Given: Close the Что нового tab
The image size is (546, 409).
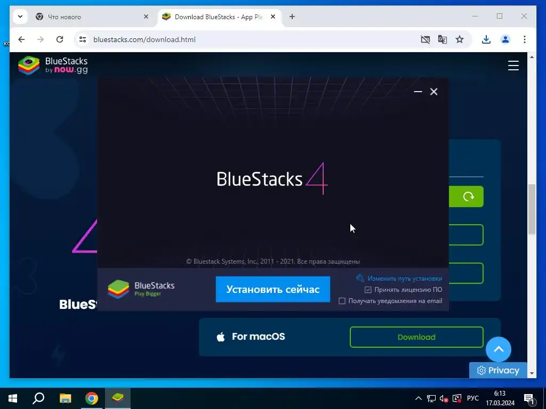Looking at the screenshot, I should pos(146,17).
